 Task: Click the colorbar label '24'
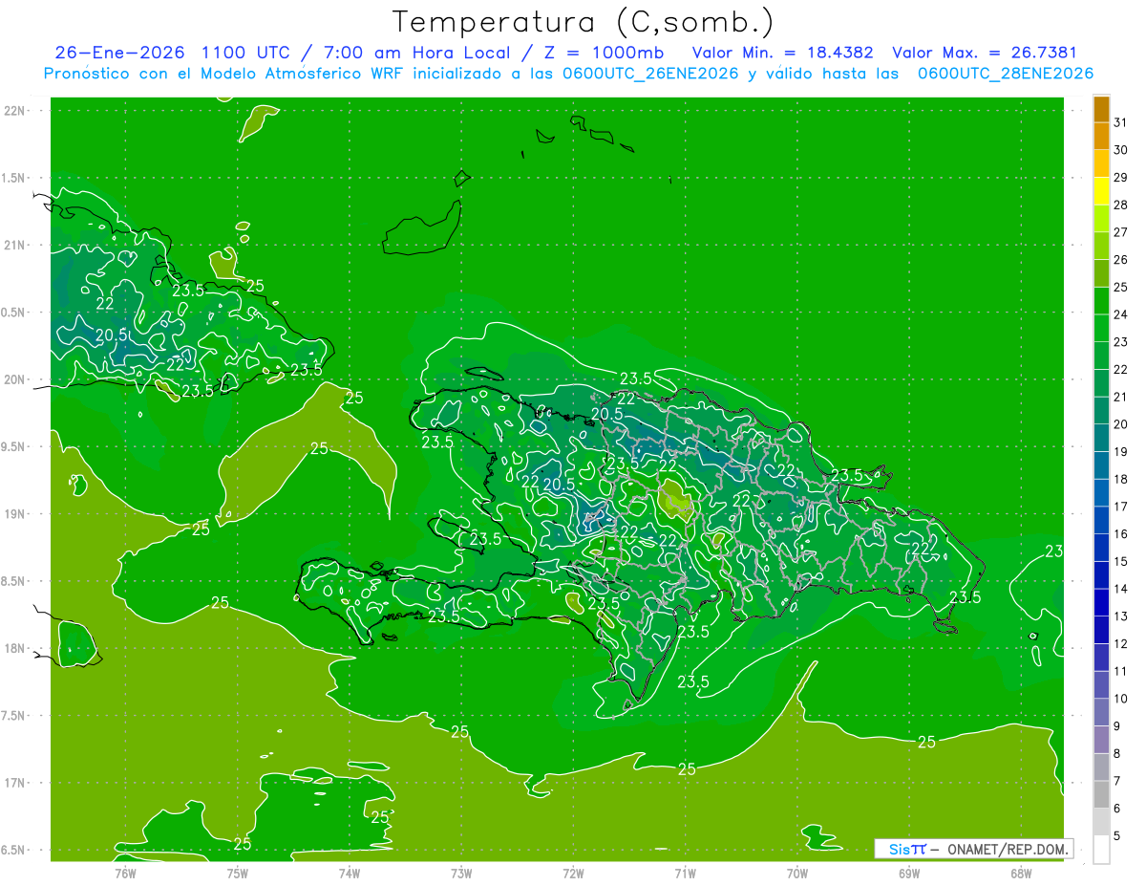click(x=1121, y=314)
